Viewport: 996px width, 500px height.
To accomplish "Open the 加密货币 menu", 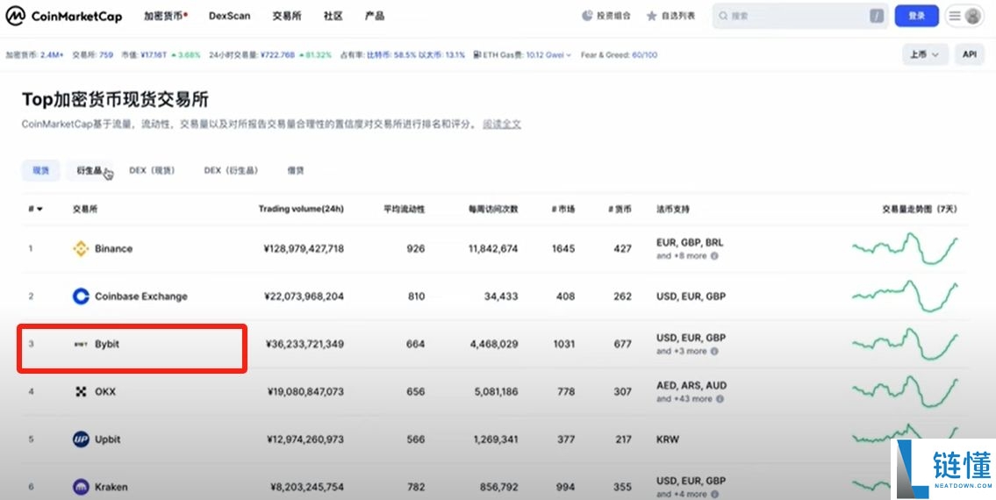I will [x=165, y=16].
